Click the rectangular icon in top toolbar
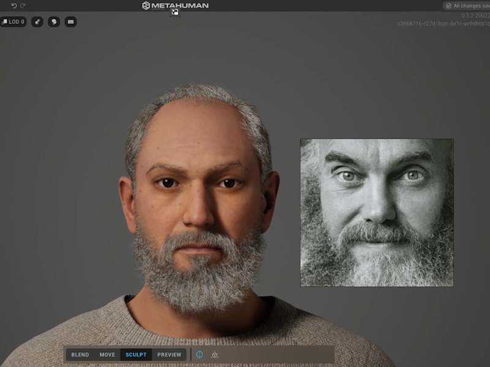Image resolution: width=490 pixels, height=367 pixels. coord(70,21)
